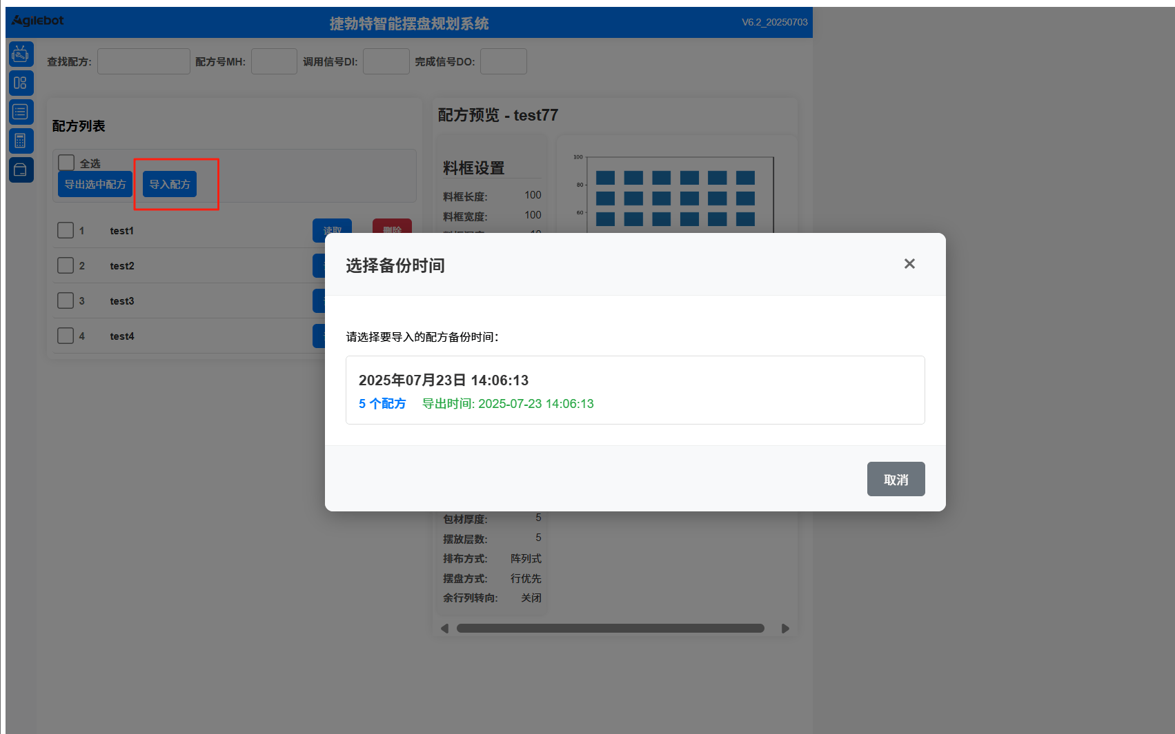Click the 导出选中配方 export button
Image resolution: width=1175 pixels, height=734 pixels.
point(95,184)
